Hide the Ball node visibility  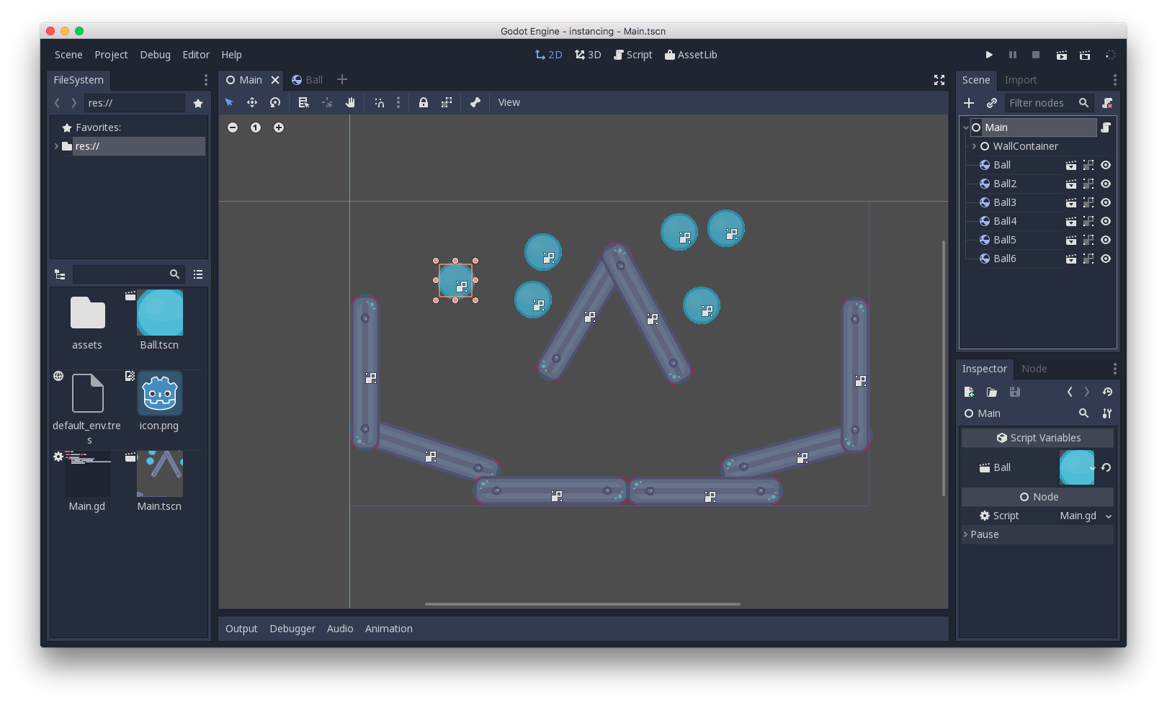pos(1106,165)
